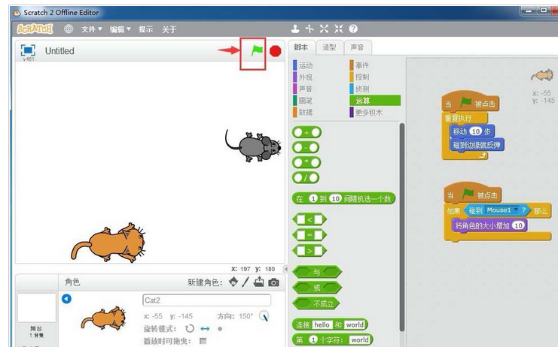Screen dimensions: 558x347
Task: Select the duplicate stamp tool
Action: (x=295, y=29)
